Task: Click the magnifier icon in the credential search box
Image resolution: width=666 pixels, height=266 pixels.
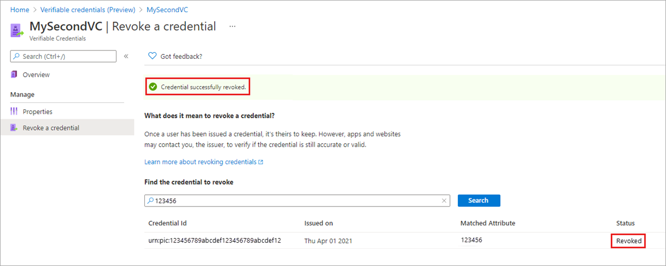Action: pyautogui.click(x=150, y=200)
